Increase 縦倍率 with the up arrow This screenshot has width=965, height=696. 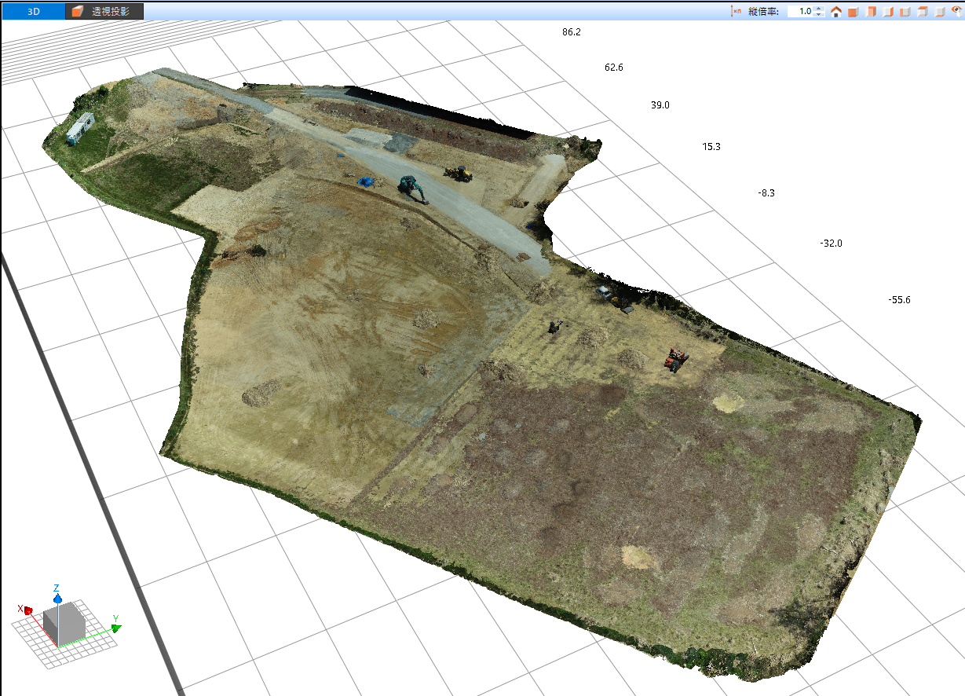(x=818, y=9)
